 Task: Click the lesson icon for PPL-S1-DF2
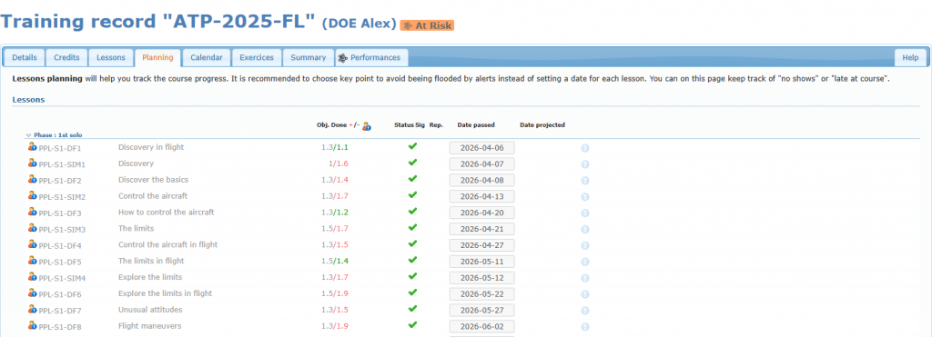tap(32, 180)
